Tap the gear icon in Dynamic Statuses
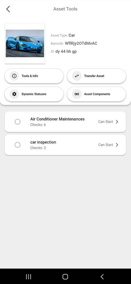Screen dimensions: 131x284 coord(14,94)
